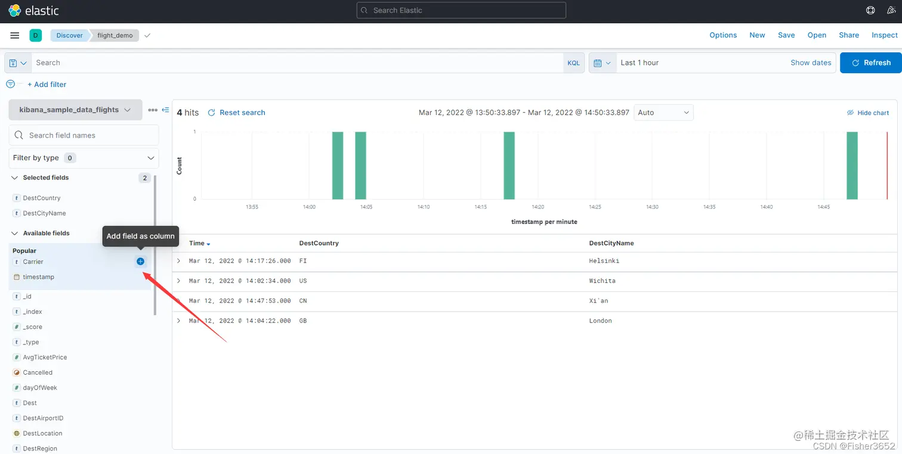902x454 pixels.
Task: Click Open in top menu
Action: (817, 35)
